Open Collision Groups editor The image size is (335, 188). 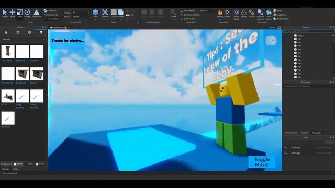pyautogui.click(x=260, y=15)
